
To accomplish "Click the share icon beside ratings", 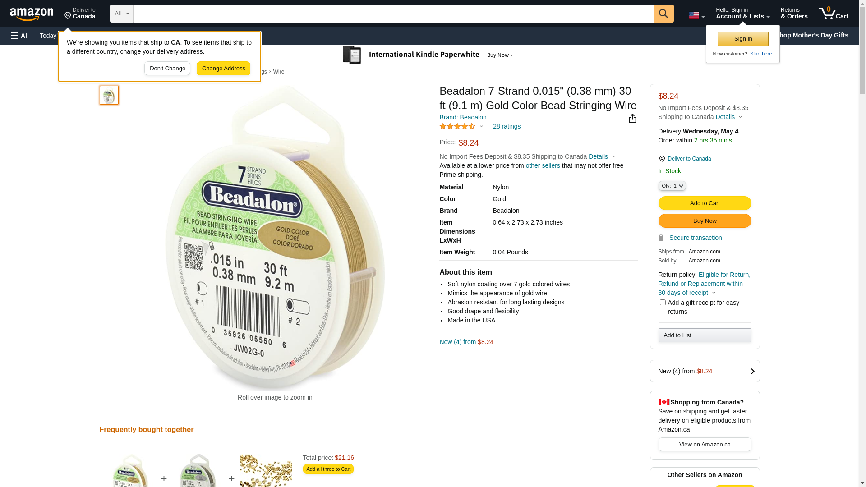I will coord(632,119).
